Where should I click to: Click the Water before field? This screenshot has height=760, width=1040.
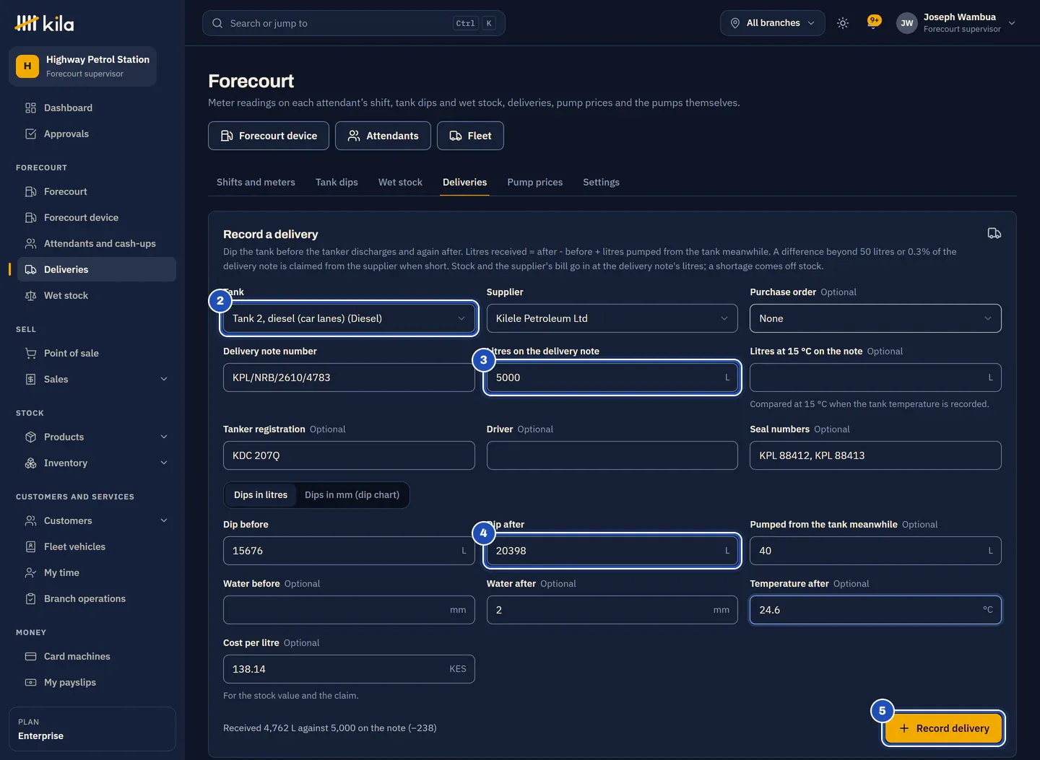coord(349,610)
